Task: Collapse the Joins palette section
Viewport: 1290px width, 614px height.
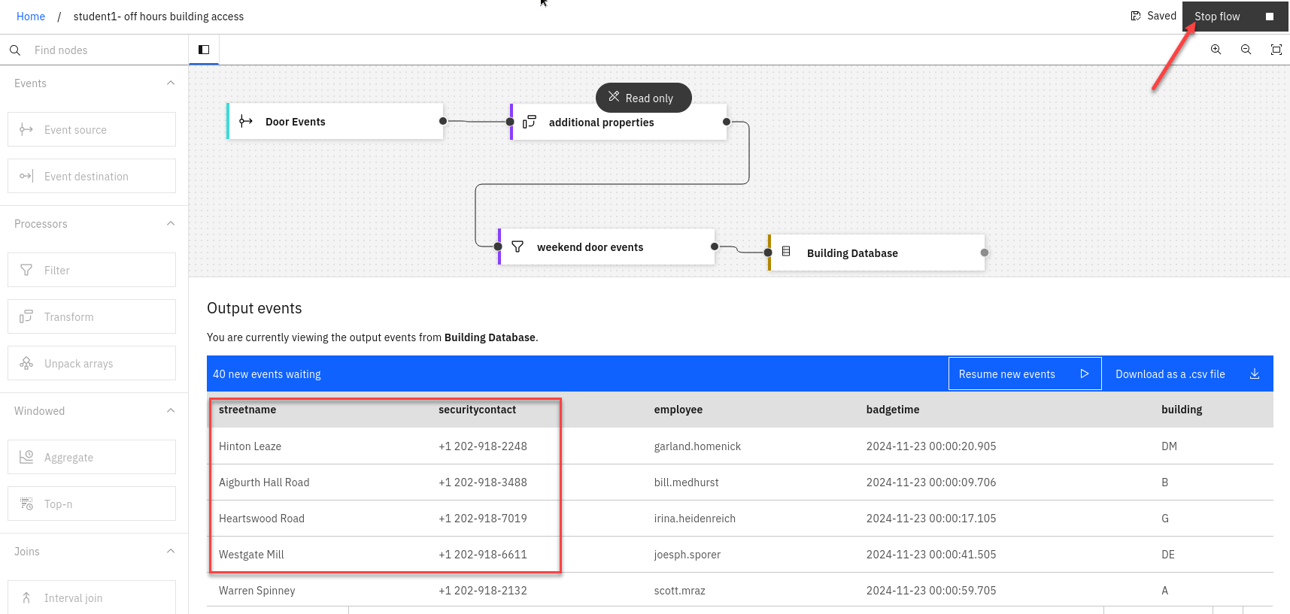Action: coord(171,552)
